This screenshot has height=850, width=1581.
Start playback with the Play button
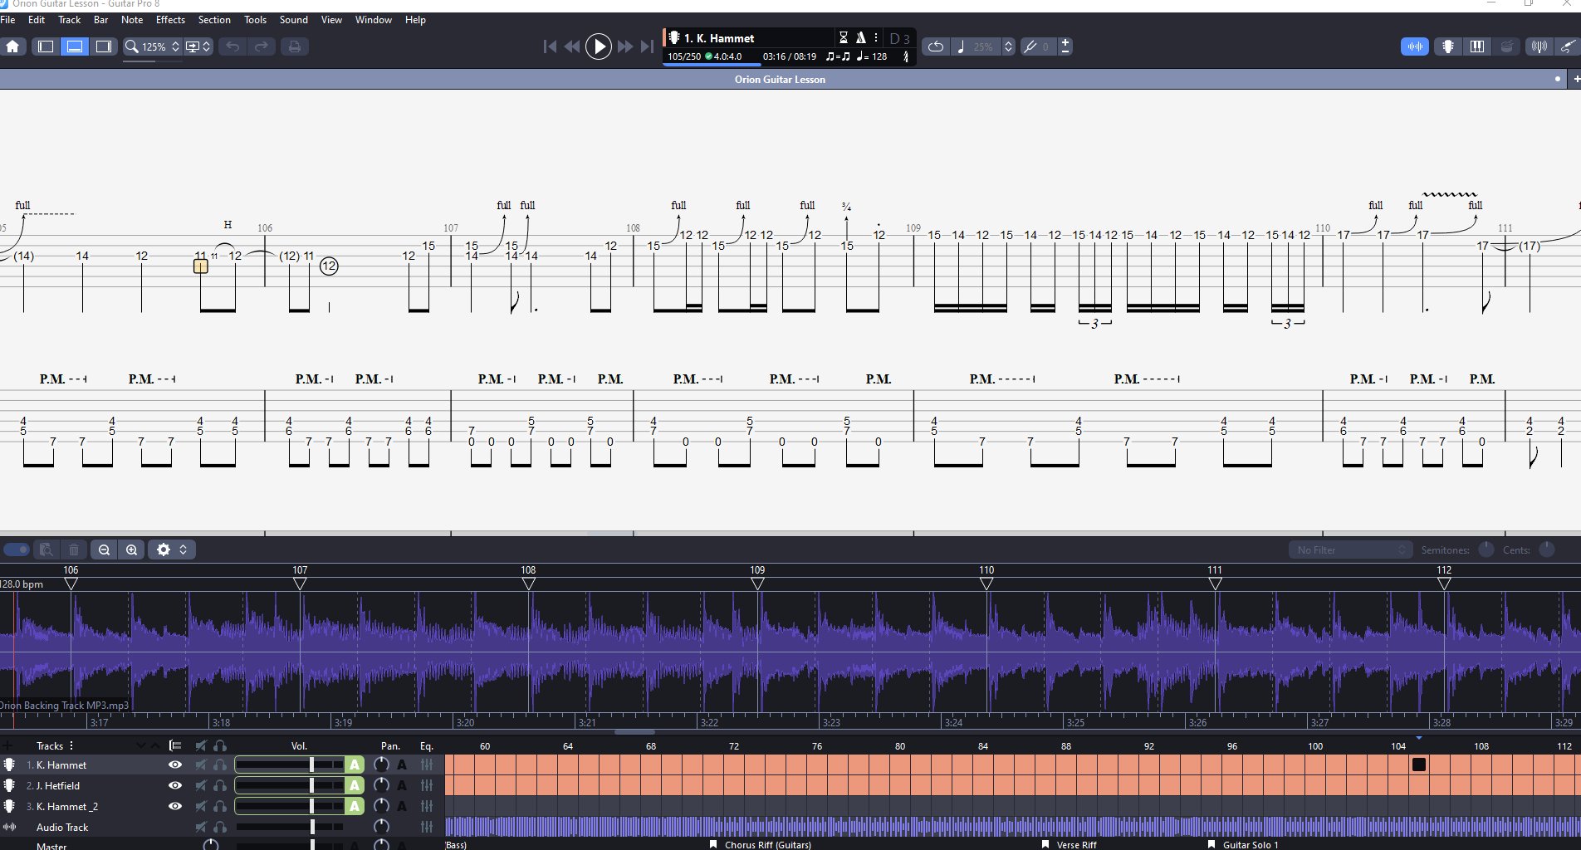(x=599, y=46)
